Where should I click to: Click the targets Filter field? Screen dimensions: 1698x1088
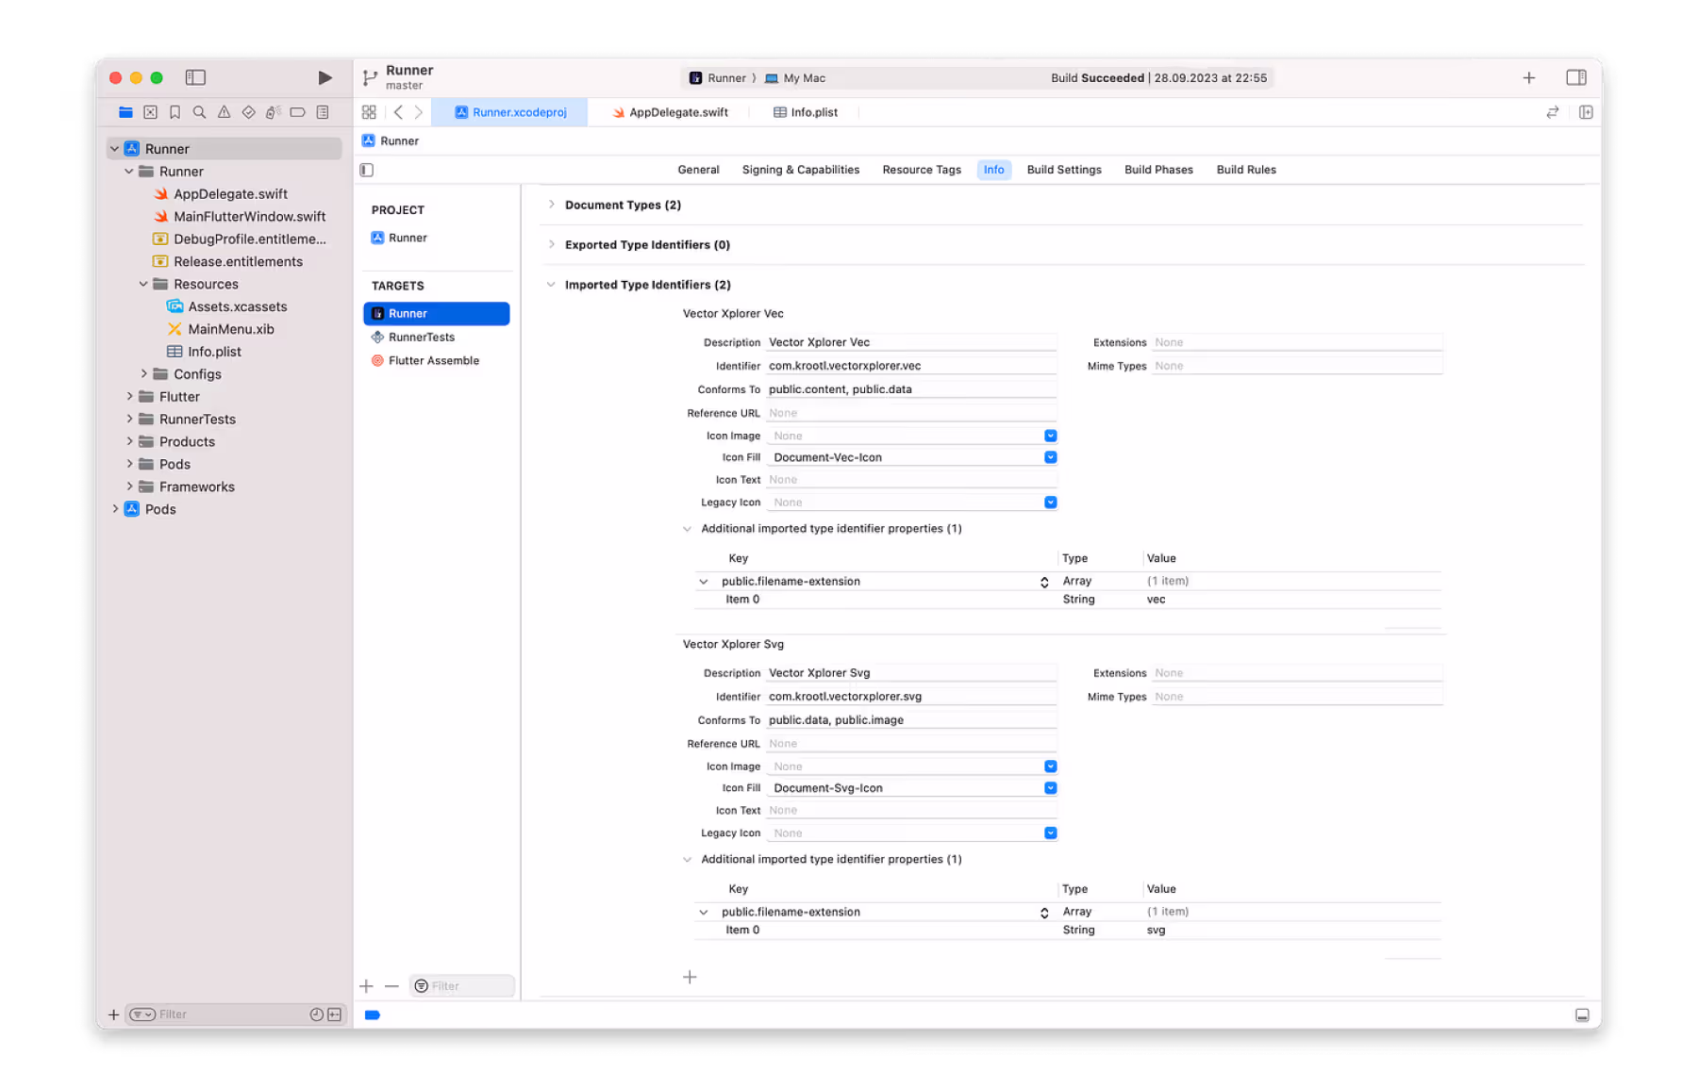point(462,986)
